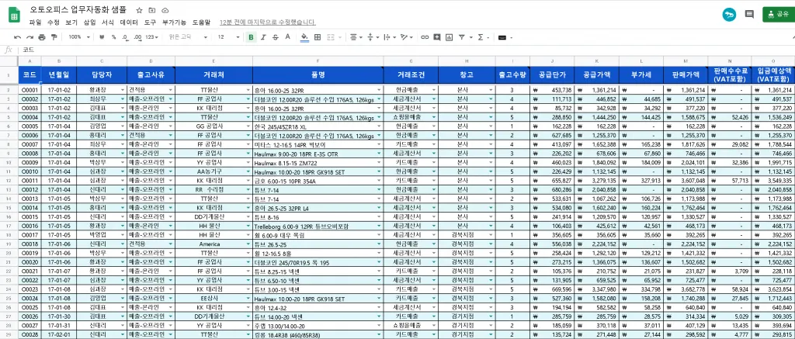
Task: Open the 보기 menu
Action: point(71,22)
